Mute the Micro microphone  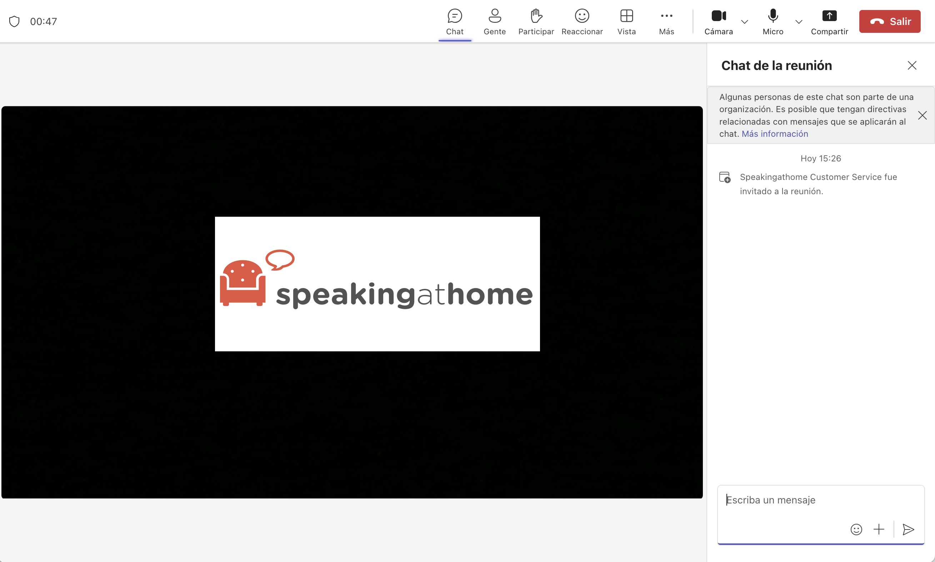click(772, 21)
